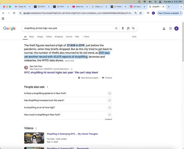Click the screen recording indicator in menu bar
Image resolution: width=184 pixels, height=149 pixels.
coord(139,2)
